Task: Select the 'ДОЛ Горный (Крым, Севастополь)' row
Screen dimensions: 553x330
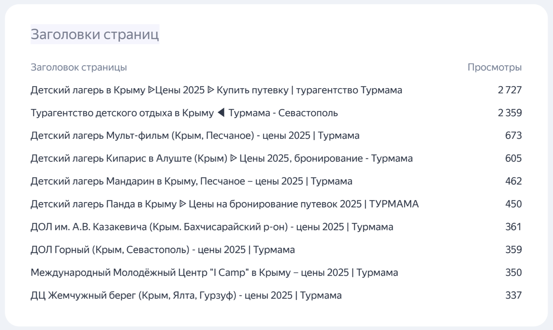Action: (x=162, y=250)
